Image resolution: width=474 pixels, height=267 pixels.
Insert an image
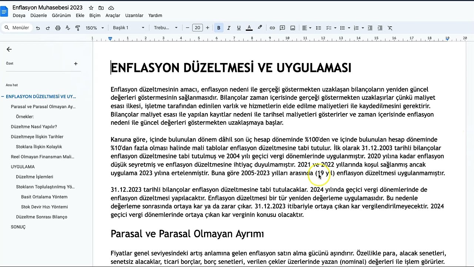293,28
